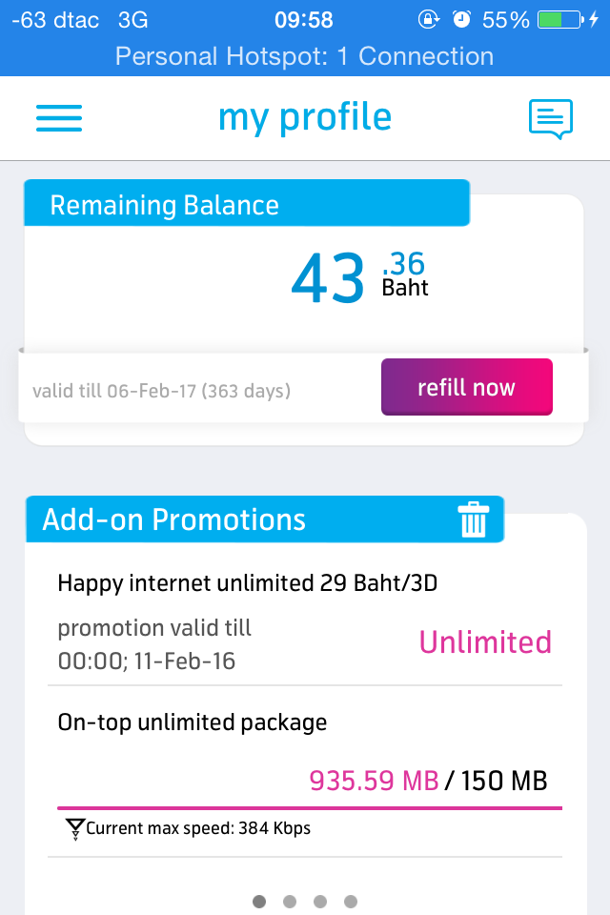
Task: Tap the pink data usage progress bar
Action: point(310,808)
